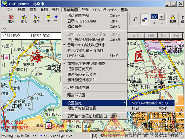Choose 移动地图控制 menu item
The width and height of the screenshot is (185, 139).
point(94,16)
